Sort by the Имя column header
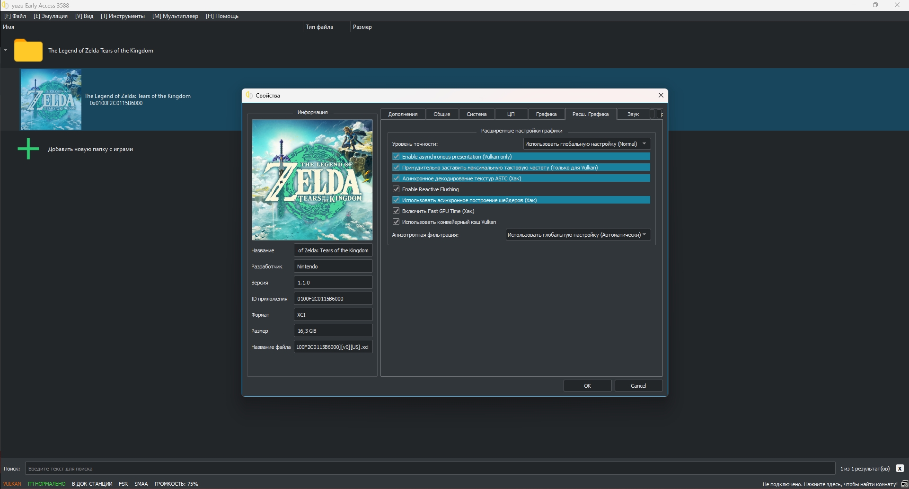The width and height of the screenshot is (909, 489). tap(151, 27)
